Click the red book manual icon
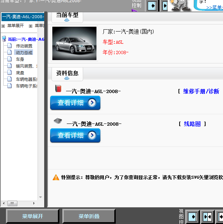223x224 pixels. coord(58,88)
